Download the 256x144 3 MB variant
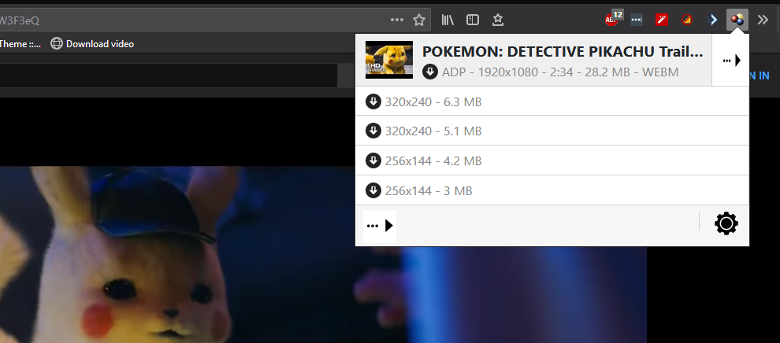This screenshot has width=780, height=343. pyautogui.click(x=373, y=190)
